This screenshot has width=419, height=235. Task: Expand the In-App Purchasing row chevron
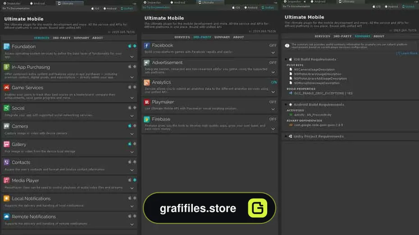tap(132, 77)
